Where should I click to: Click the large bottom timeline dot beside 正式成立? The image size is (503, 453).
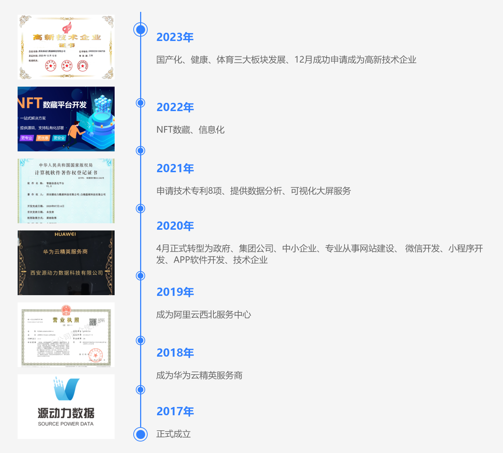(140, 434)
